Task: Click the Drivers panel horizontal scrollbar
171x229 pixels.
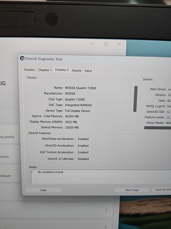Action: pos(158,128)
